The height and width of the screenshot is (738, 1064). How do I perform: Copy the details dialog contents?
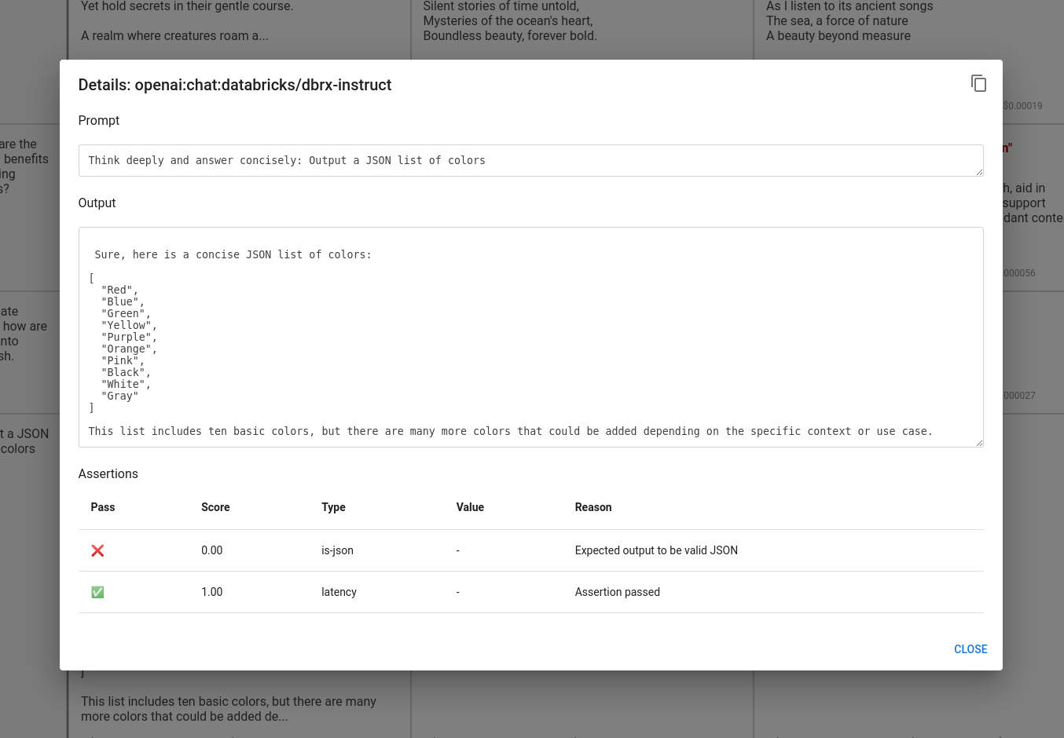coord(978,83)
